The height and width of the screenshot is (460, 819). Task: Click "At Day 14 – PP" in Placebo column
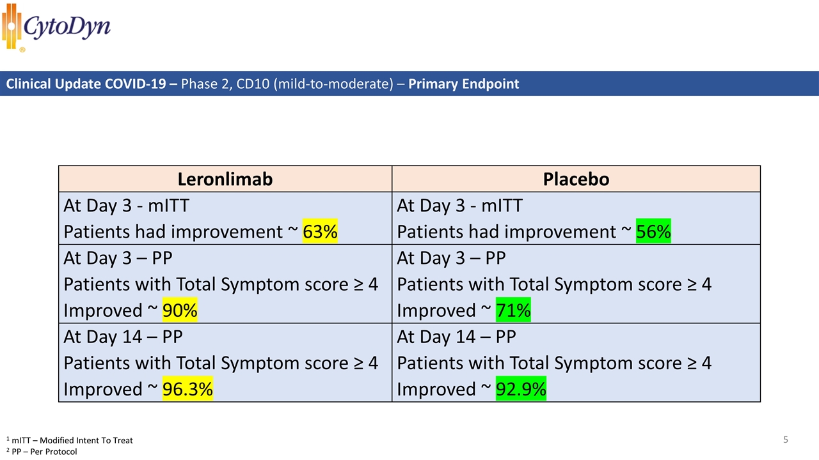[x=456, y=337]
